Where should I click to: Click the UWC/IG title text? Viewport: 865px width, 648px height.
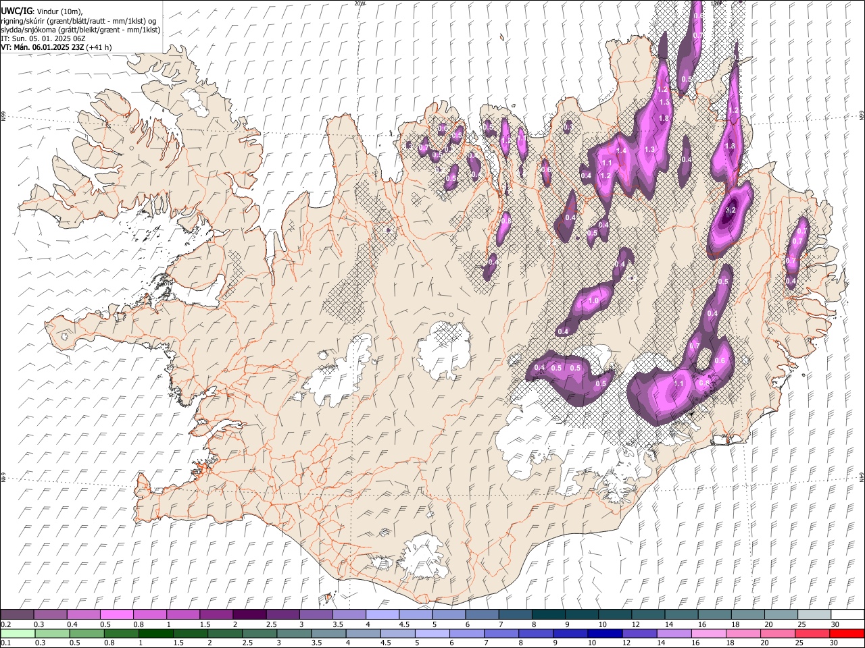click(x=16, y=11)
